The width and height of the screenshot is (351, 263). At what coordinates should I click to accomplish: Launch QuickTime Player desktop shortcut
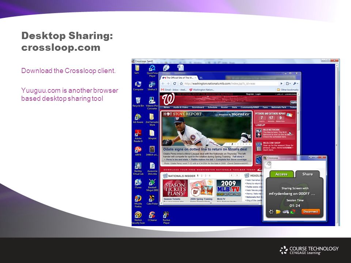[152, 70]
